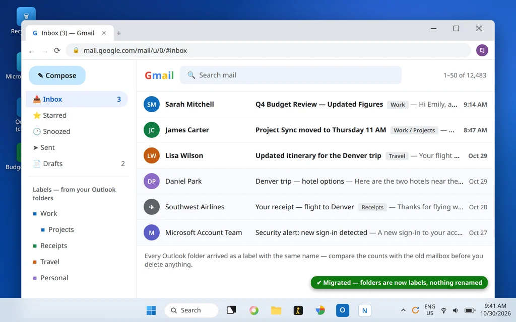Show hidden system tray icons
Viewport: 516px width, 322px height.
pos(403,310)
